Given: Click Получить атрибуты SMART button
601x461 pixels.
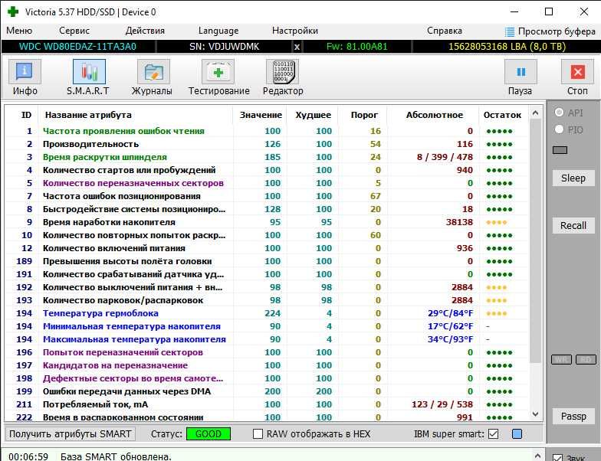Looking at the screenshot, I should (71, 433).
